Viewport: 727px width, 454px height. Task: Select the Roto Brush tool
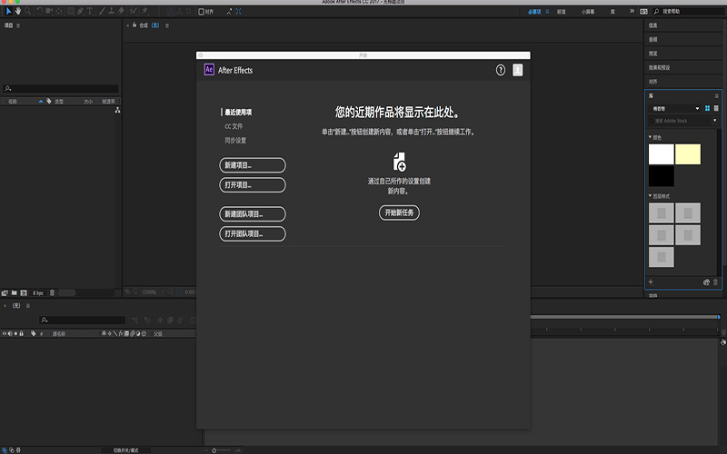pos(134,11)
